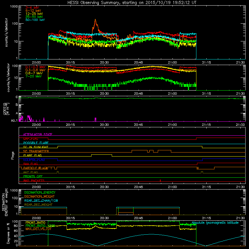This screenshot has width=249, height=249.
Task: Click the 0.8-7 MeV legend label
Action: [x=34, y=73]
